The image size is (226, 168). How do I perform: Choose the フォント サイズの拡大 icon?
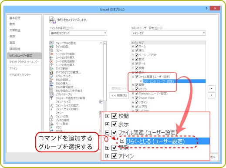51,105
